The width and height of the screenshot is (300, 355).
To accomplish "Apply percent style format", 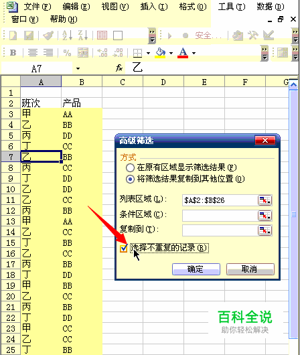I will [x=67, y=53].
